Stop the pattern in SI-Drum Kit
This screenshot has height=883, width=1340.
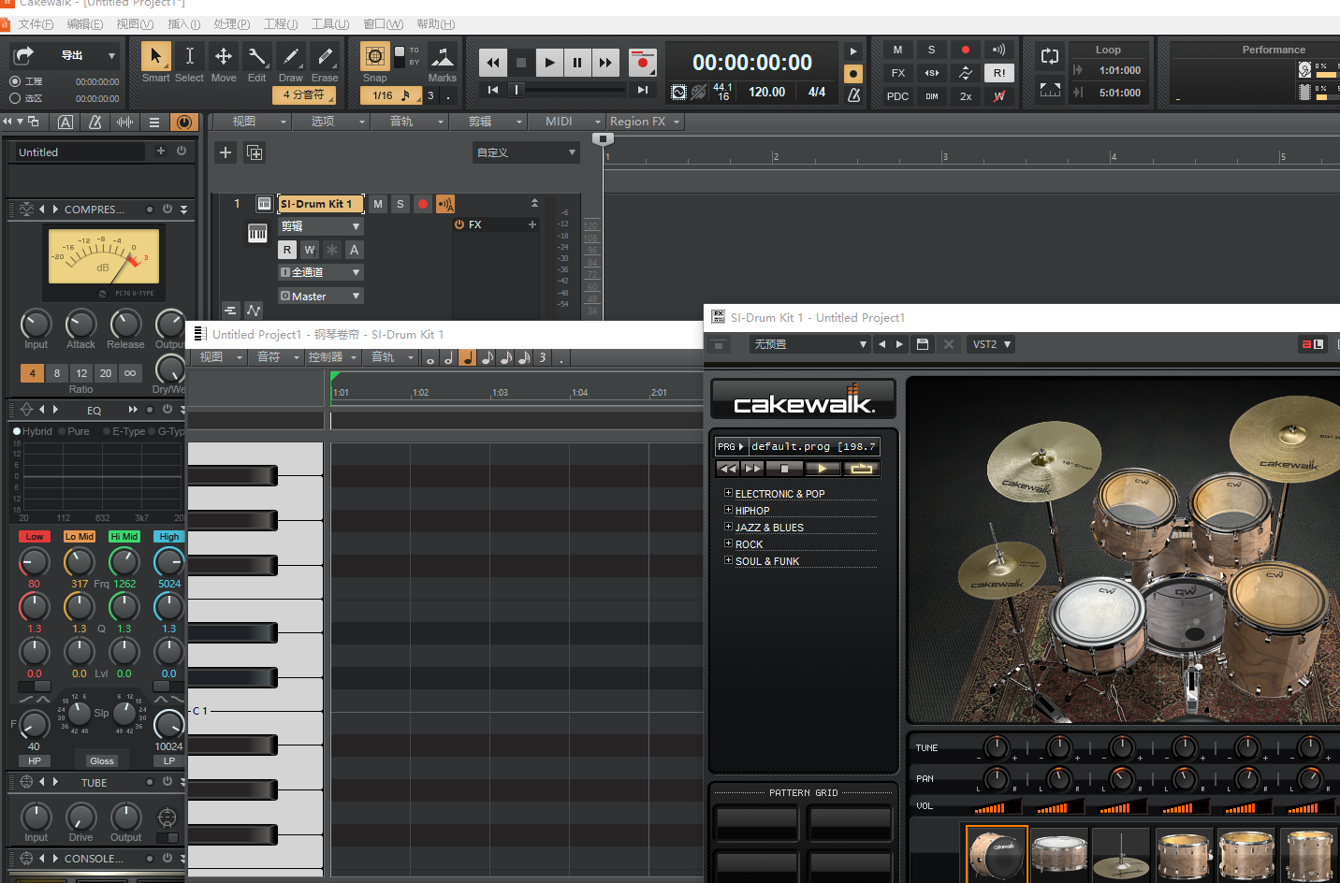click(785, 469)
